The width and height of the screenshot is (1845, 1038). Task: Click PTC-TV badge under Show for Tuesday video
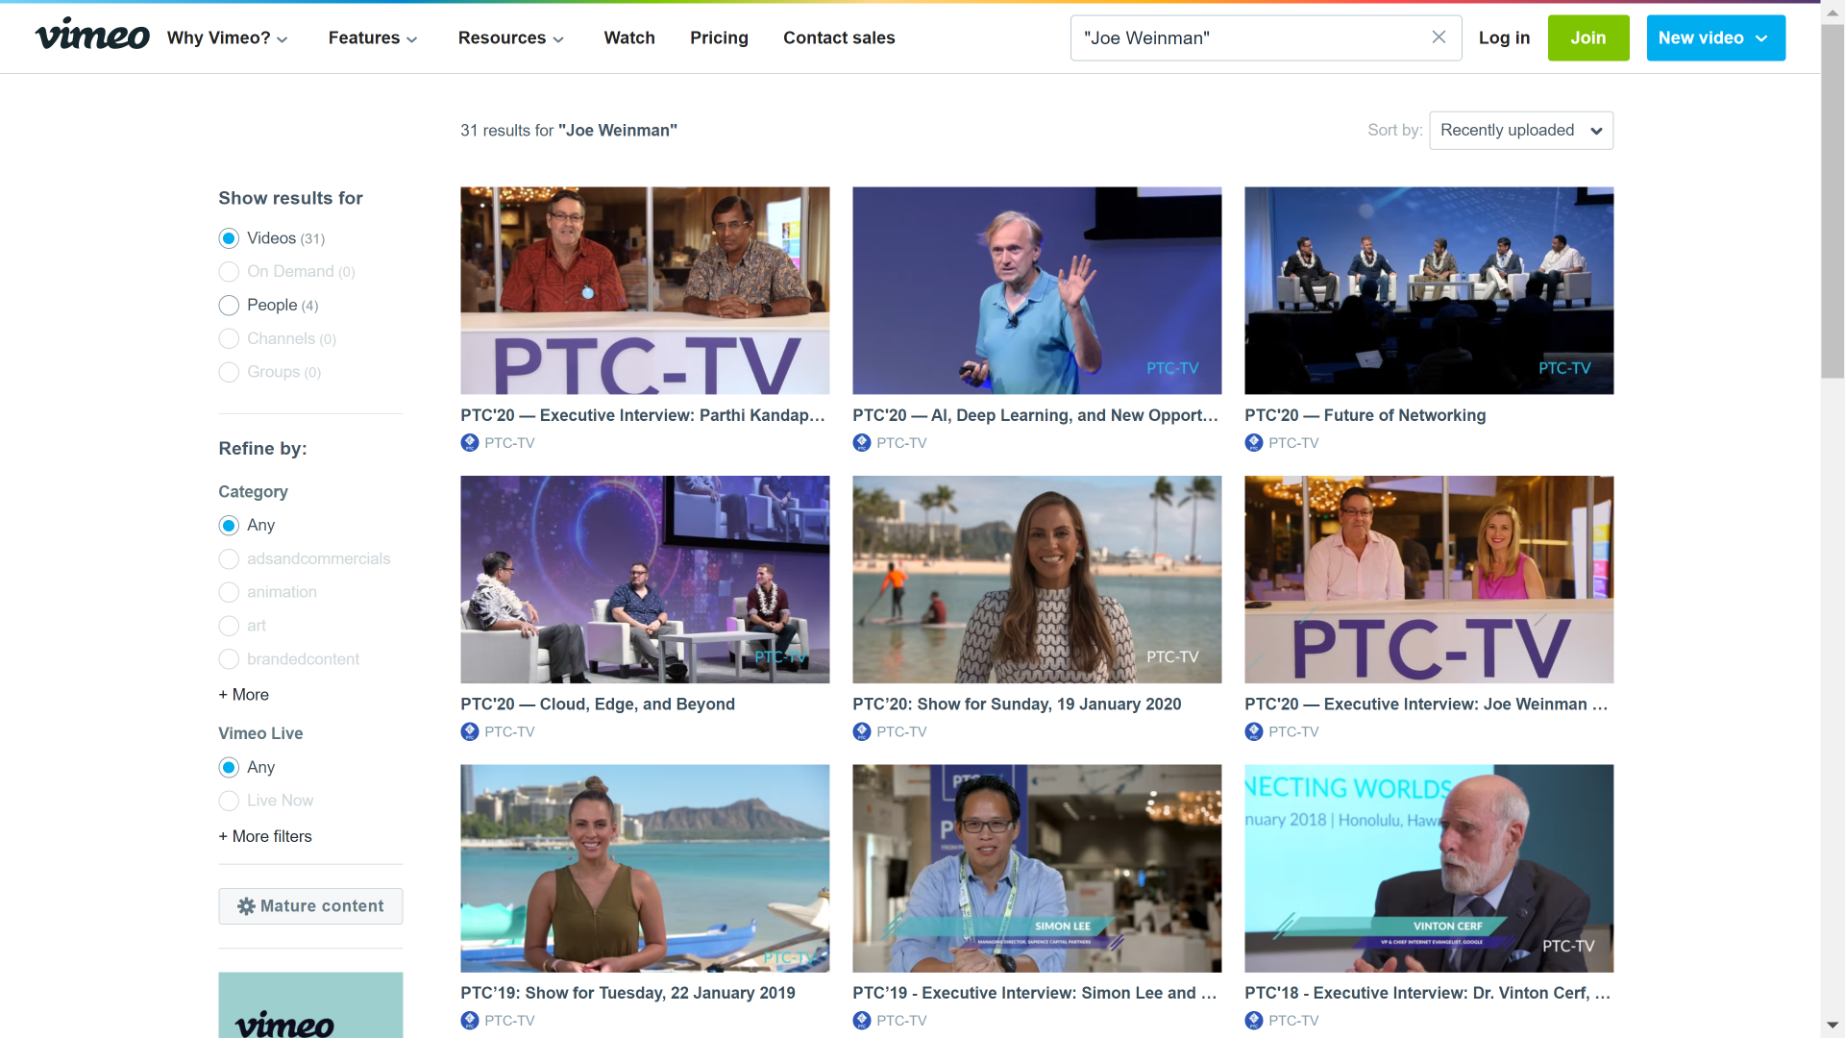pyautogui.click(x=470, y=1021)
